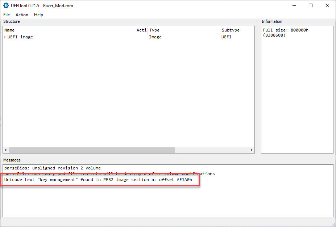Click the 'UEFI' subtype cell

(x=226, y=37)
